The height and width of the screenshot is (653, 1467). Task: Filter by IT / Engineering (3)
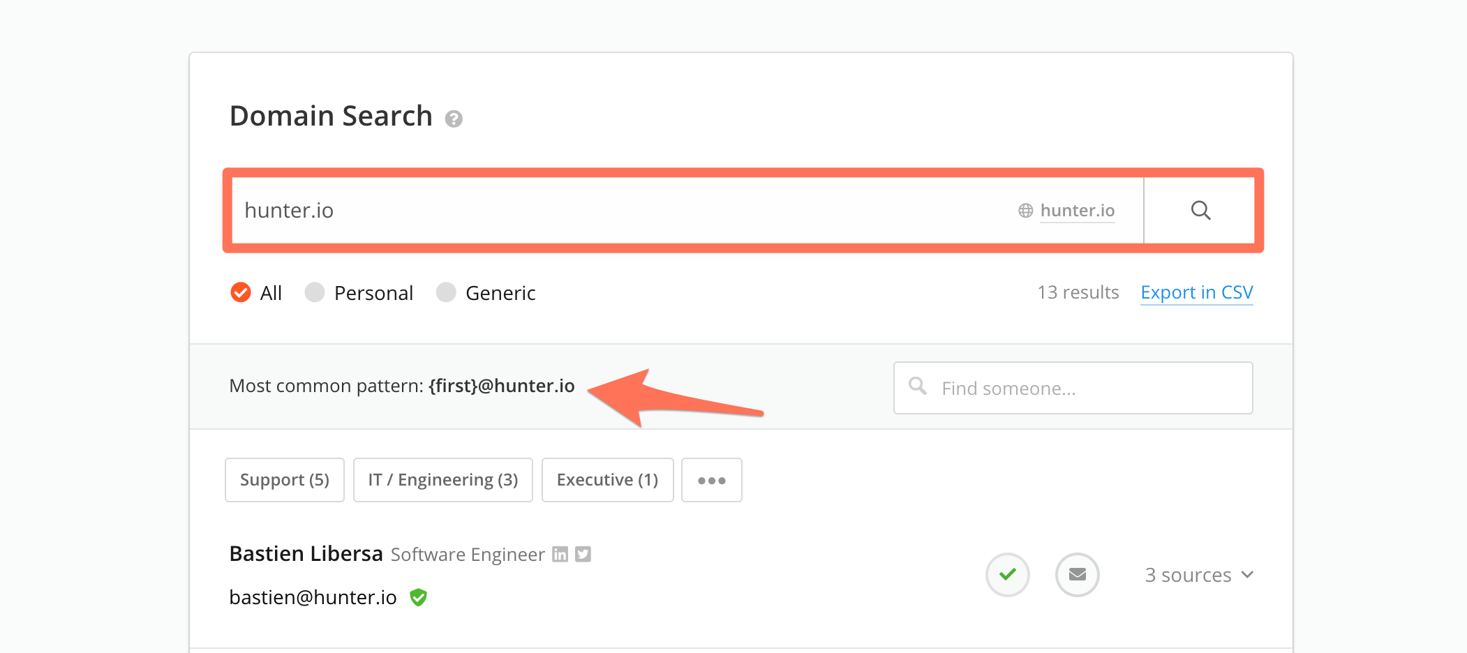442,480
